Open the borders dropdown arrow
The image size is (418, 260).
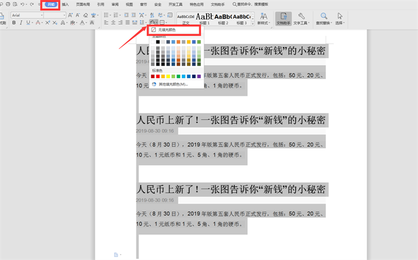167,23
